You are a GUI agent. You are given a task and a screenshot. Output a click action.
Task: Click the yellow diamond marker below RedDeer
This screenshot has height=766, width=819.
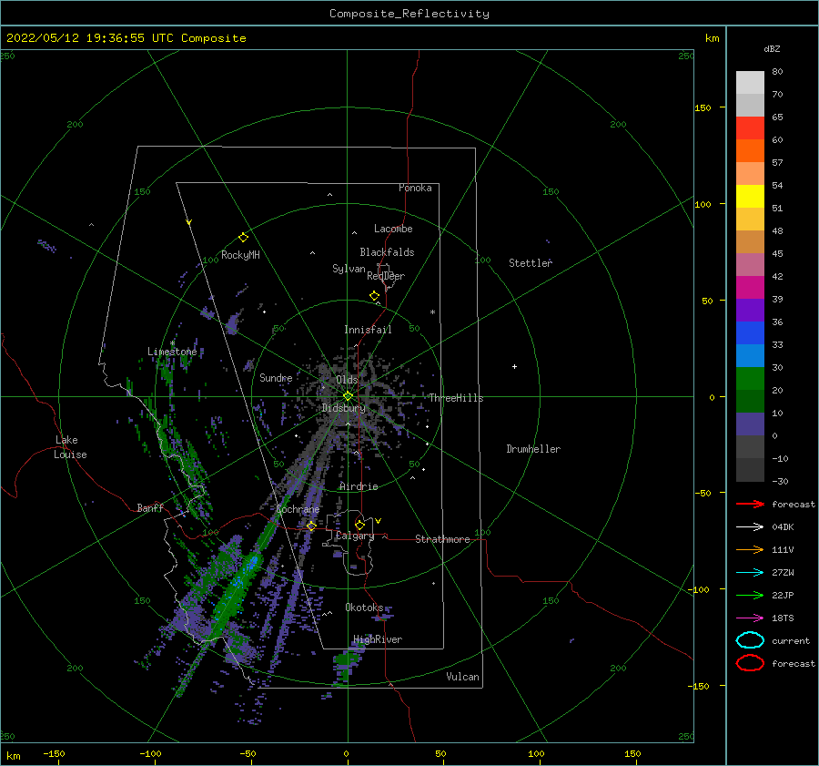[374, 296]
